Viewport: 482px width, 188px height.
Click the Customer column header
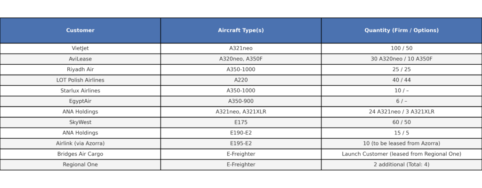80,30
